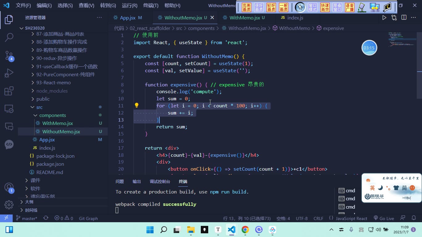Toggle 语音广播 in overlay toolbar
The width and height of the screenshot is (422, 237).
[350, 7]
